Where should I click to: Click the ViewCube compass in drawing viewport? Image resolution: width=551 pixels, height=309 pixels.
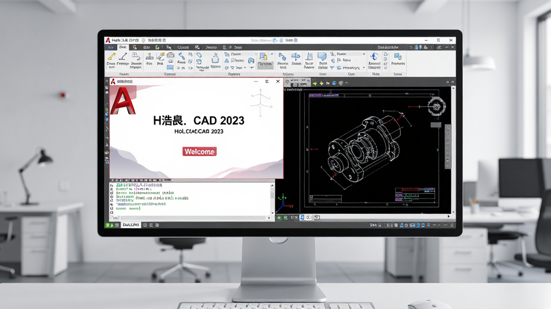click(x=436, y=106)
